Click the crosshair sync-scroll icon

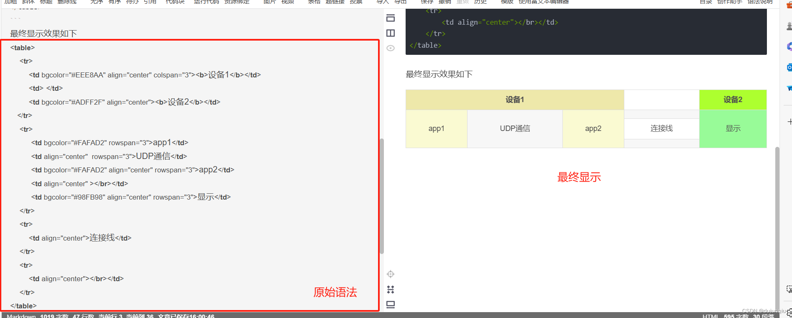(391, 274)
